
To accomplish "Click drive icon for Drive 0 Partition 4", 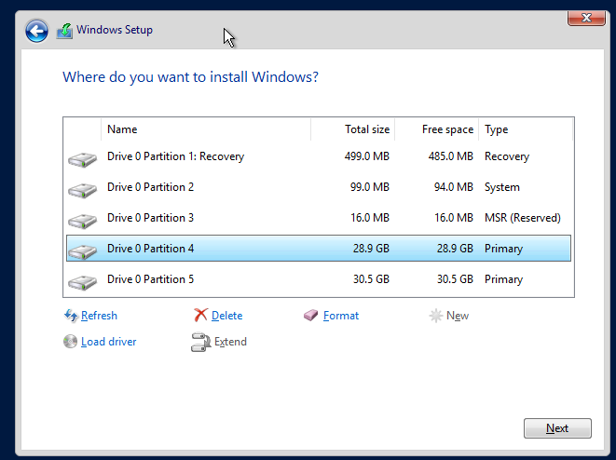I will coord(83,251).
